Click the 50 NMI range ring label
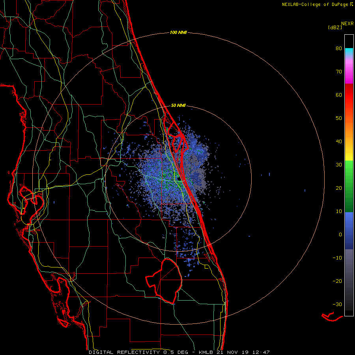 click(178, 105)
